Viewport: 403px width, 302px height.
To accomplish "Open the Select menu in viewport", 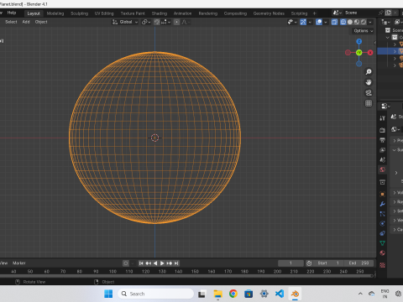I will pos(11,22).
